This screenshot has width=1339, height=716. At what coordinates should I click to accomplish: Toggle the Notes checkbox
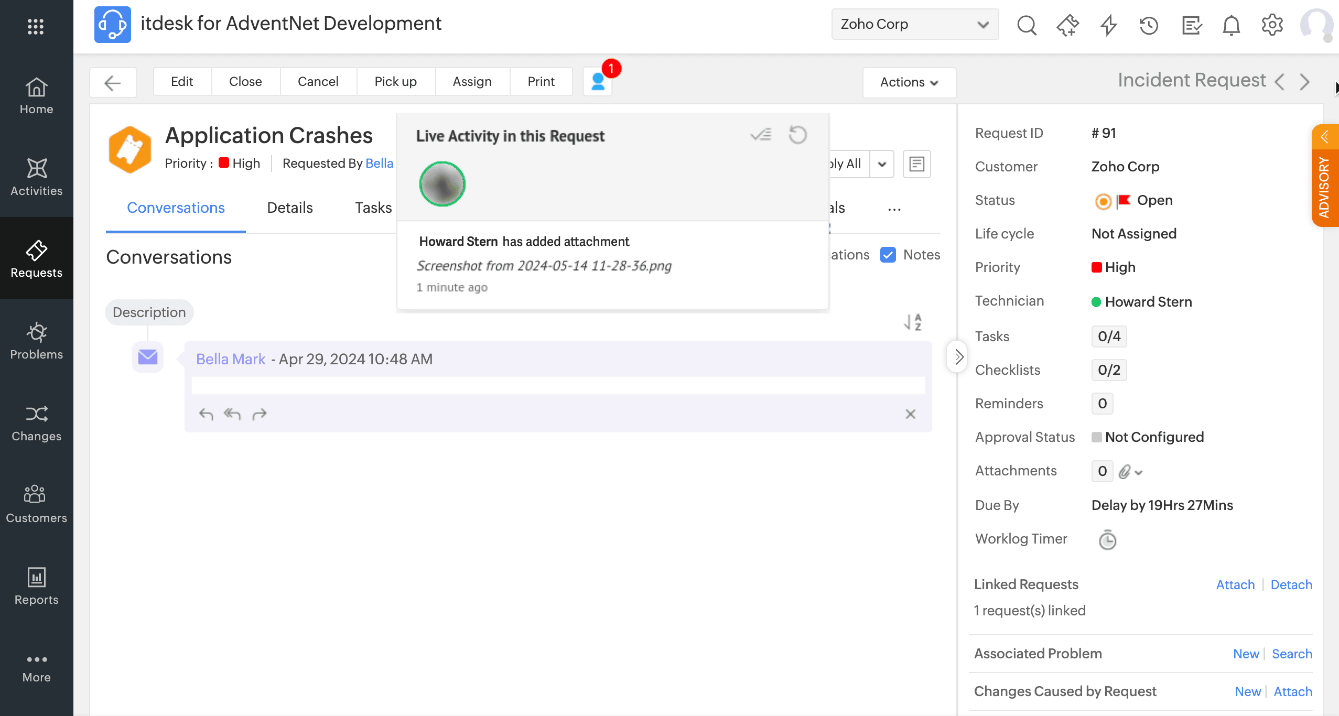pyautogui.click(x=888, y=255)
